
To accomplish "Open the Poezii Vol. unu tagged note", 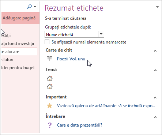I will coord(71,59).
